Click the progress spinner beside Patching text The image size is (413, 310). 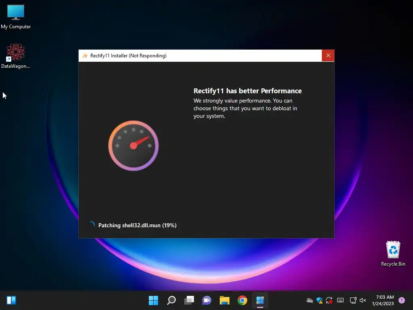[92, 225]
